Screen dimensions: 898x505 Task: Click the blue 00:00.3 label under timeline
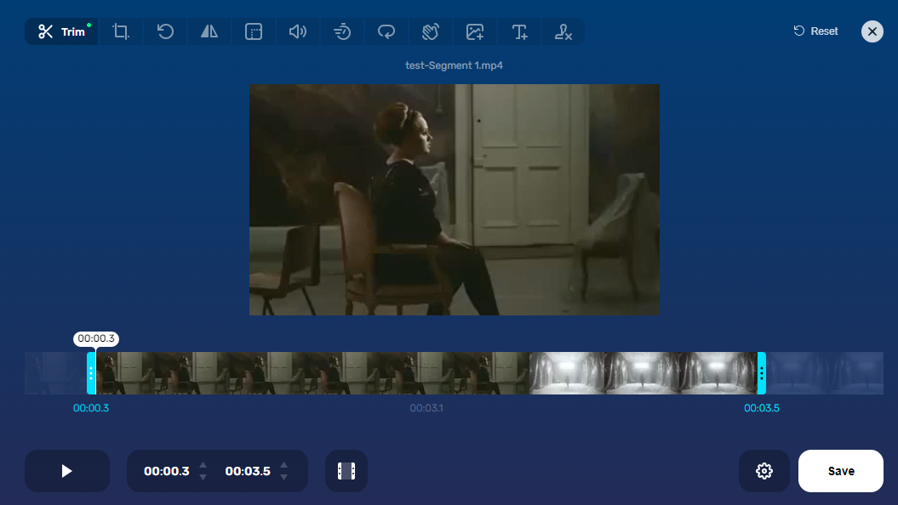91,408
